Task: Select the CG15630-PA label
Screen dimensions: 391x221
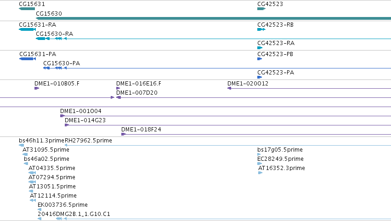Action: [x=62, y=63]
